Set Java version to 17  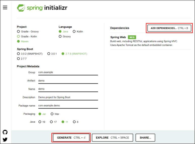click(x=53, y=122)
